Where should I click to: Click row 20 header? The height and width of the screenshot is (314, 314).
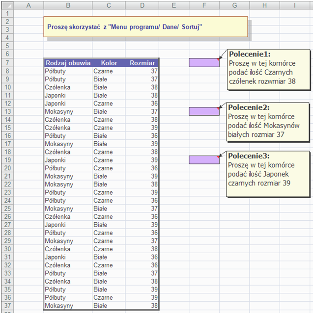(6, 168)
